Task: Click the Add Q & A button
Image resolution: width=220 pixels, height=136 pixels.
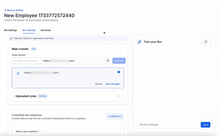Action: [x=115, y=116]
